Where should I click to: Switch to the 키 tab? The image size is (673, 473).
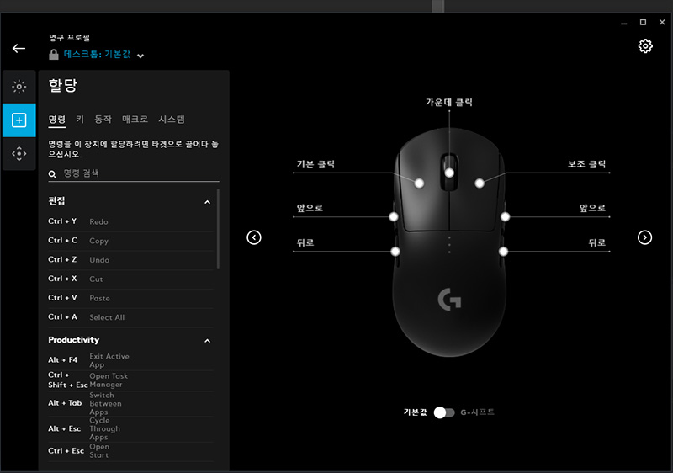(80, 119)
